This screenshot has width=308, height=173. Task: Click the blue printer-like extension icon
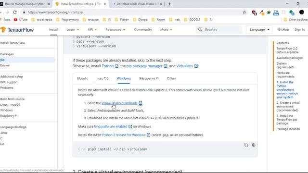pos(276,12)
